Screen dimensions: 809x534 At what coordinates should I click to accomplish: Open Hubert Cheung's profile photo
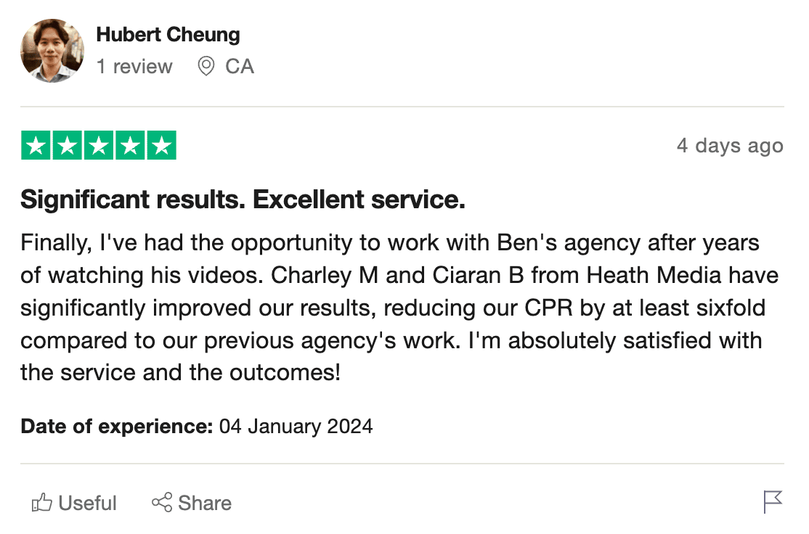point(52,51)
